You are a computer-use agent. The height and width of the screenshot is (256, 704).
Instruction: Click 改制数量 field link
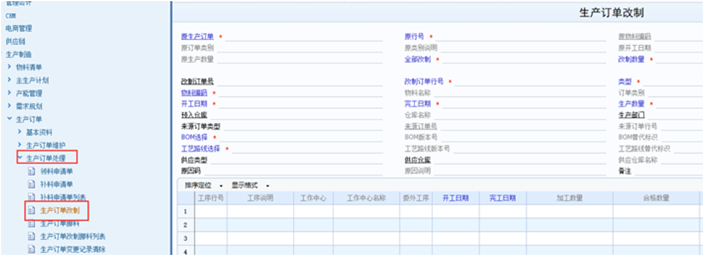(x=631, y=59)
